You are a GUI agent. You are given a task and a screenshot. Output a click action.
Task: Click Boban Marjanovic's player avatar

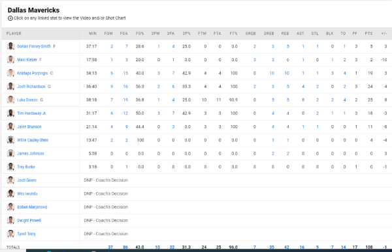[x=10, y=207]
